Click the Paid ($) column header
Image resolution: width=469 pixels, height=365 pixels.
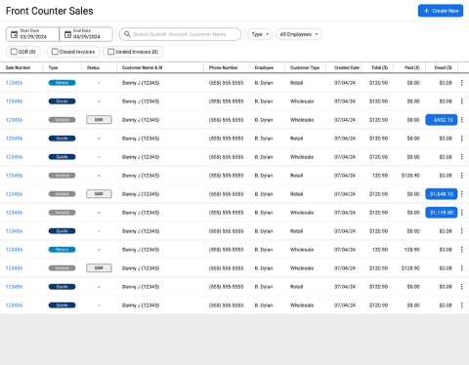tap(412, 67)
